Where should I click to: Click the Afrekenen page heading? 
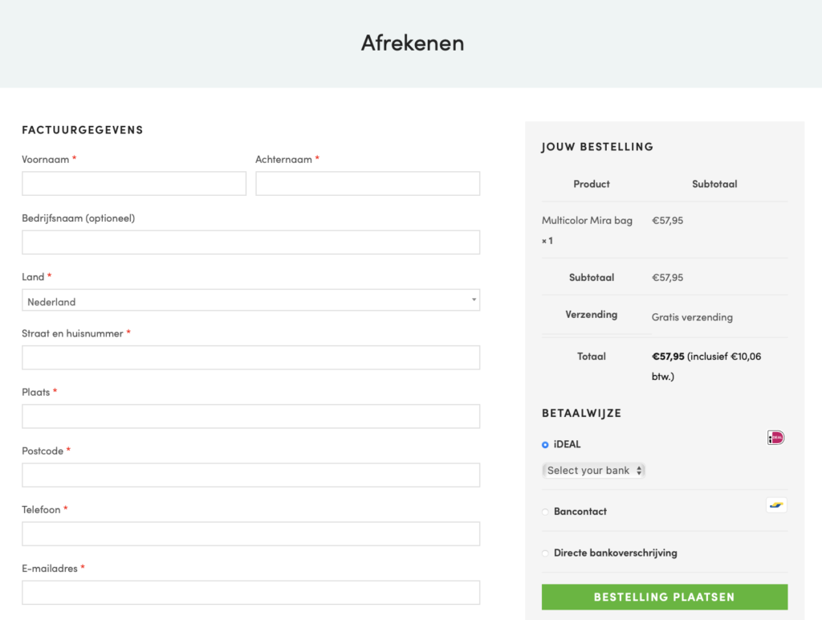pos(412,43)
